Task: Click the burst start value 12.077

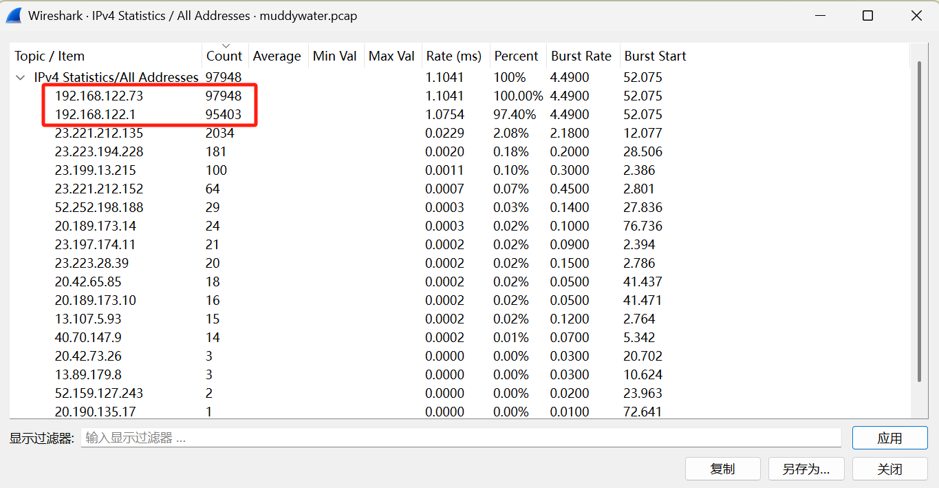Action: click(643, 133)
